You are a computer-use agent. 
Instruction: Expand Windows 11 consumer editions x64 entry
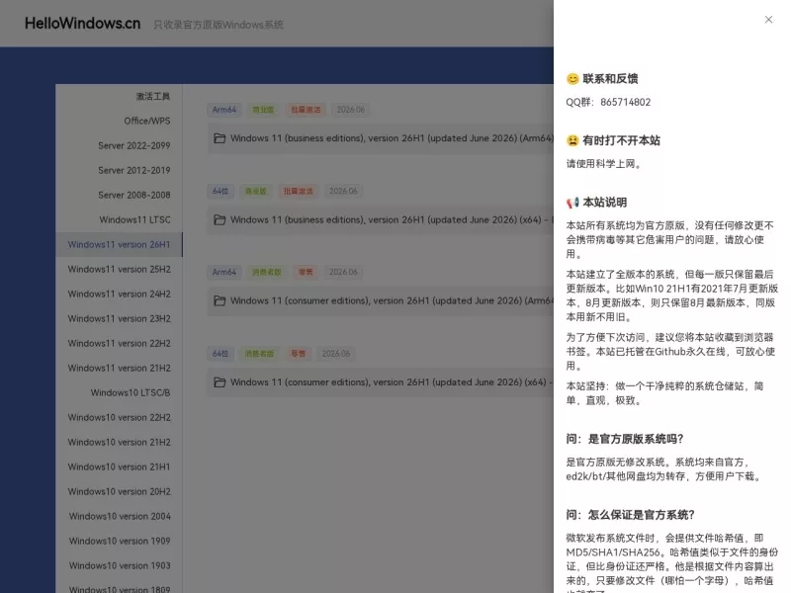(x=381, y=382)
